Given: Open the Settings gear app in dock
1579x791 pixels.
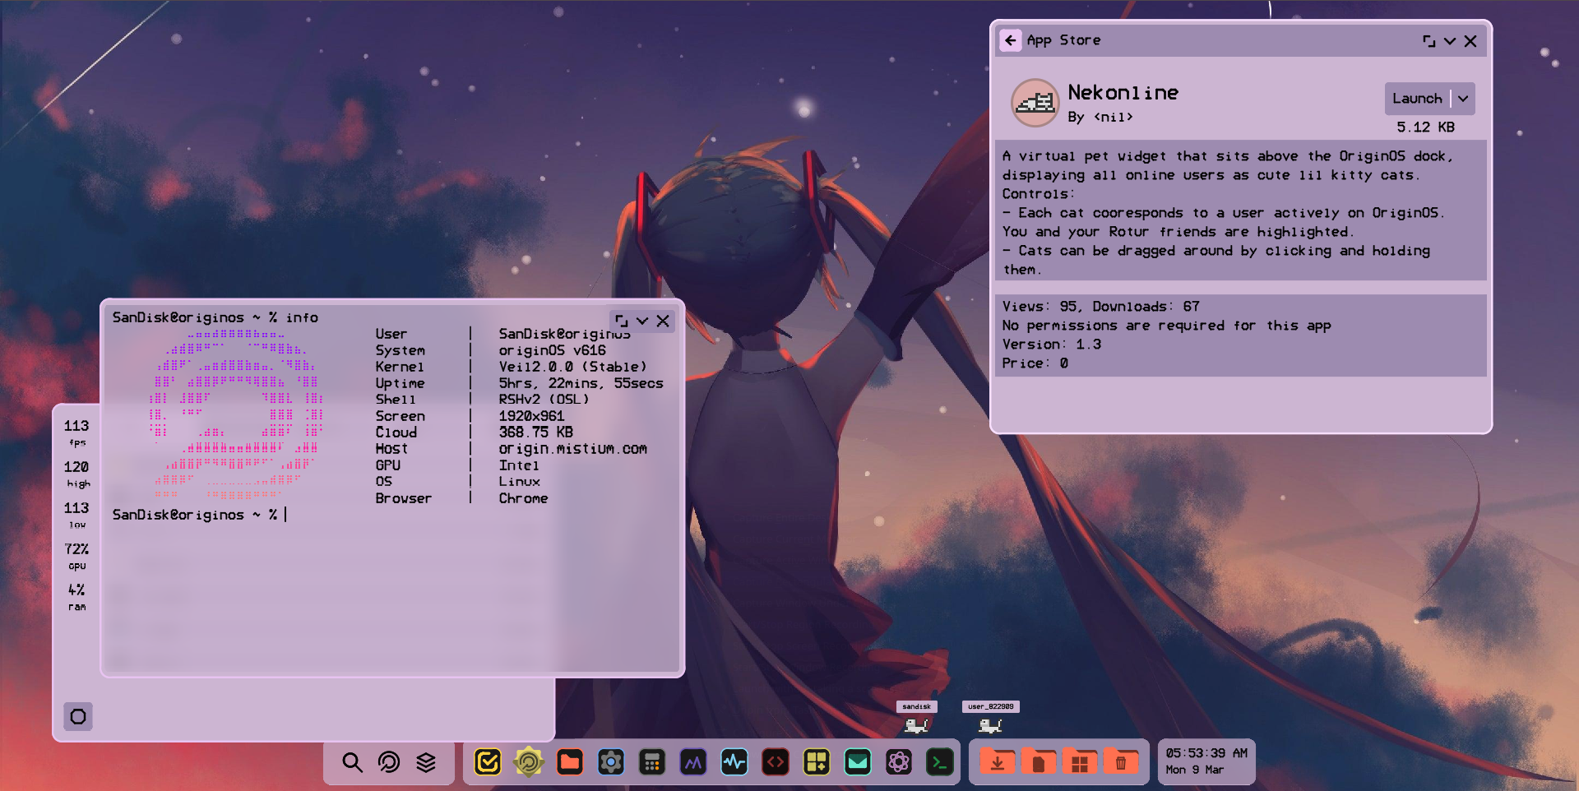Looking at the screenshot, I should (x=611, y=762).
